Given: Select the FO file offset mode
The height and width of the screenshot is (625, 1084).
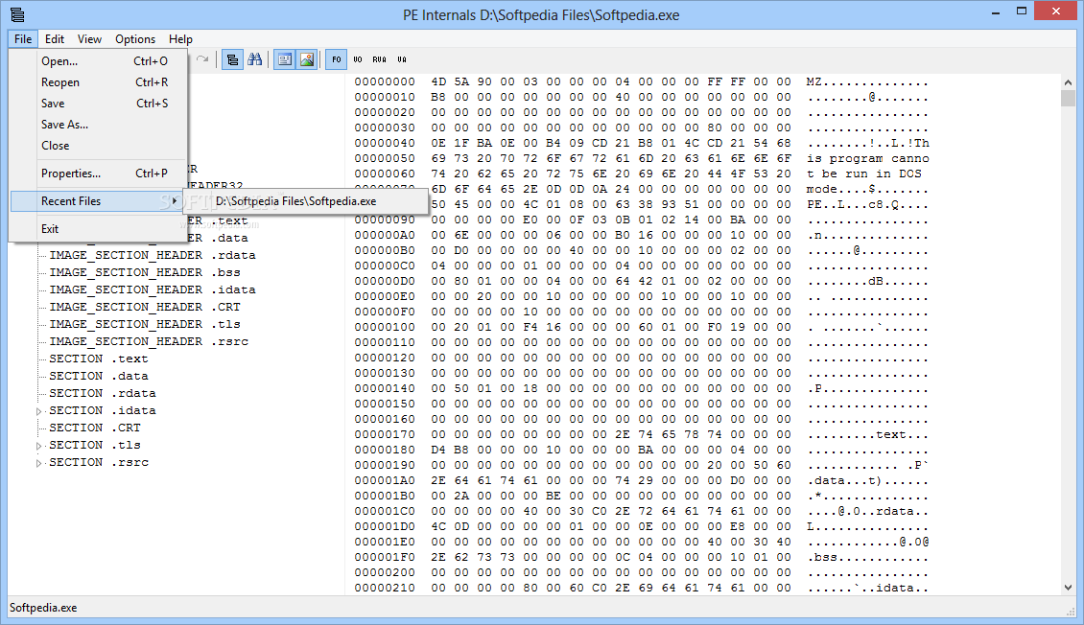Looking at the screenshot, I should (x=336, y=59).
